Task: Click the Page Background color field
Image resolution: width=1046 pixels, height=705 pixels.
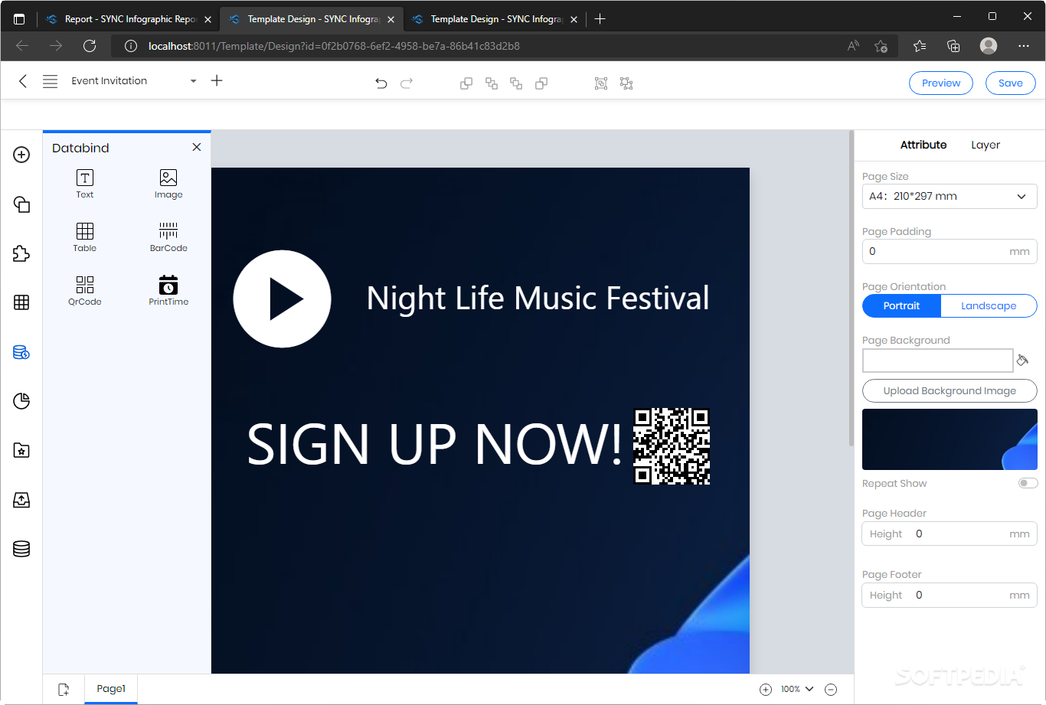Action: pyautogui.click(x=937, y=361)
